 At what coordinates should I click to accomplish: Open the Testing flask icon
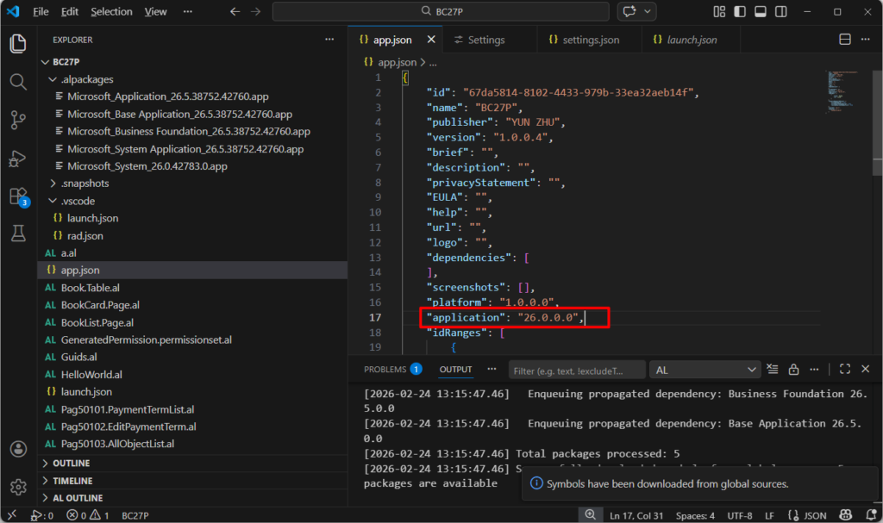(x=18, y=233)
